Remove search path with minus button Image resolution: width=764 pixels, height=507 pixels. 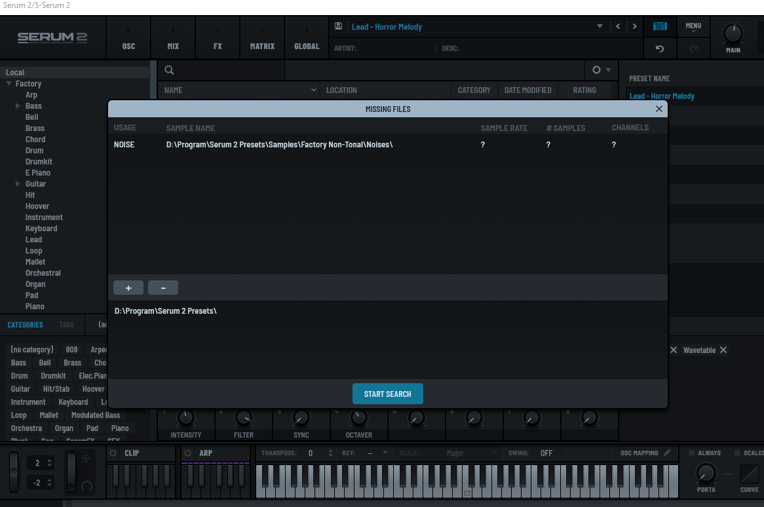pos(163,288)
